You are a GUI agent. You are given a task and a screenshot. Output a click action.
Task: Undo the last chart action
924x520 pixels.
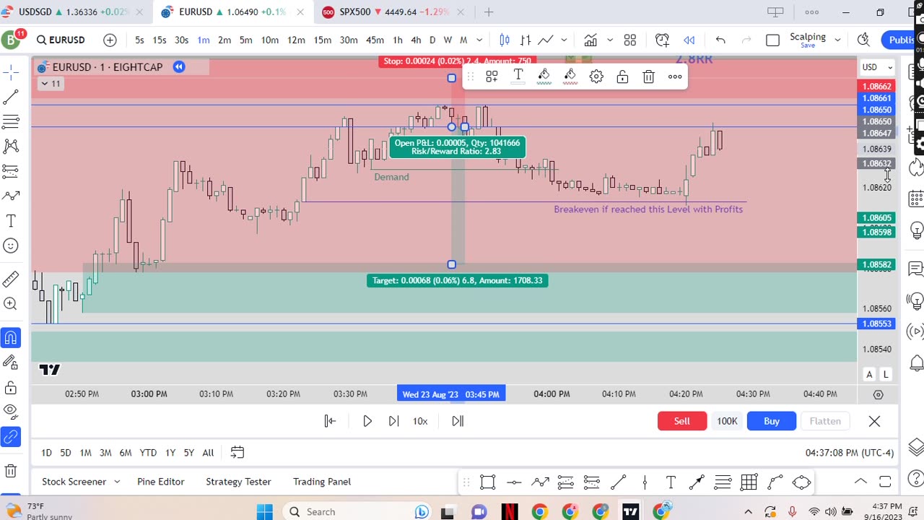click(720, 40)
